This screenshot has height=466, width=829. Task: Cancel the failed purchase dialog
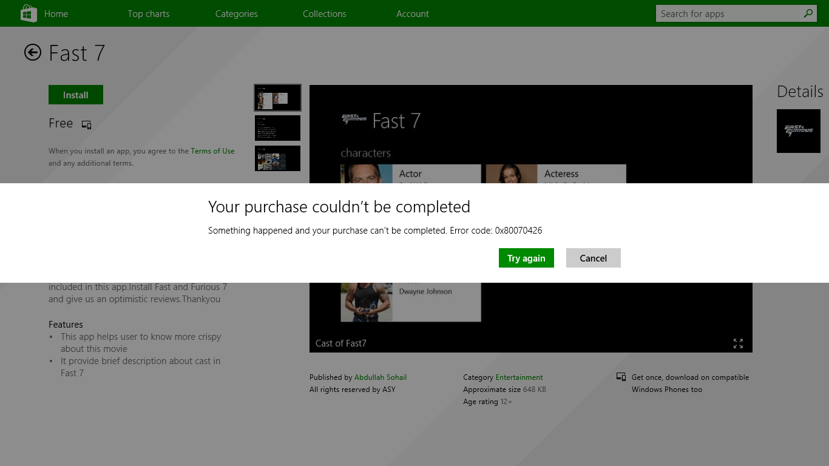tap(594, 258)
